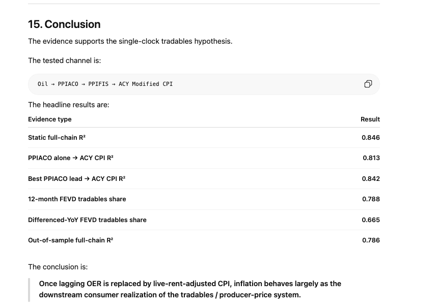Select the Static full-chain R² row label
Viewport: 438px width, 308px height.
pyautogui.click(x=57, y=137)
